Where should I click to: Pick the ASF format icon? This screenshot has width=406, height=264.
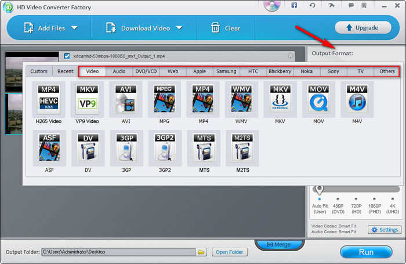49,148
